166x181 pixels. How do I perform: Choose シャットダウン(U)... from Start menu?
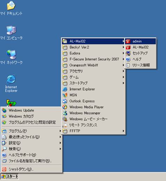tap(31, 169)
